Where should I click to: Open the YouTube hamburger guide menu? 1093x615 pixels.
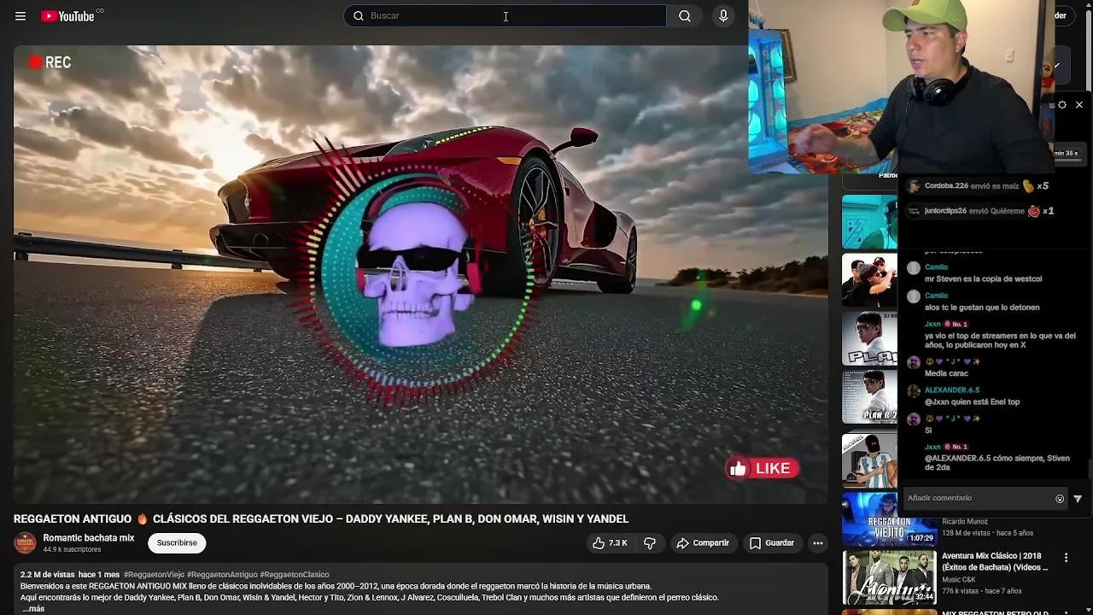(x=20, y=16)
